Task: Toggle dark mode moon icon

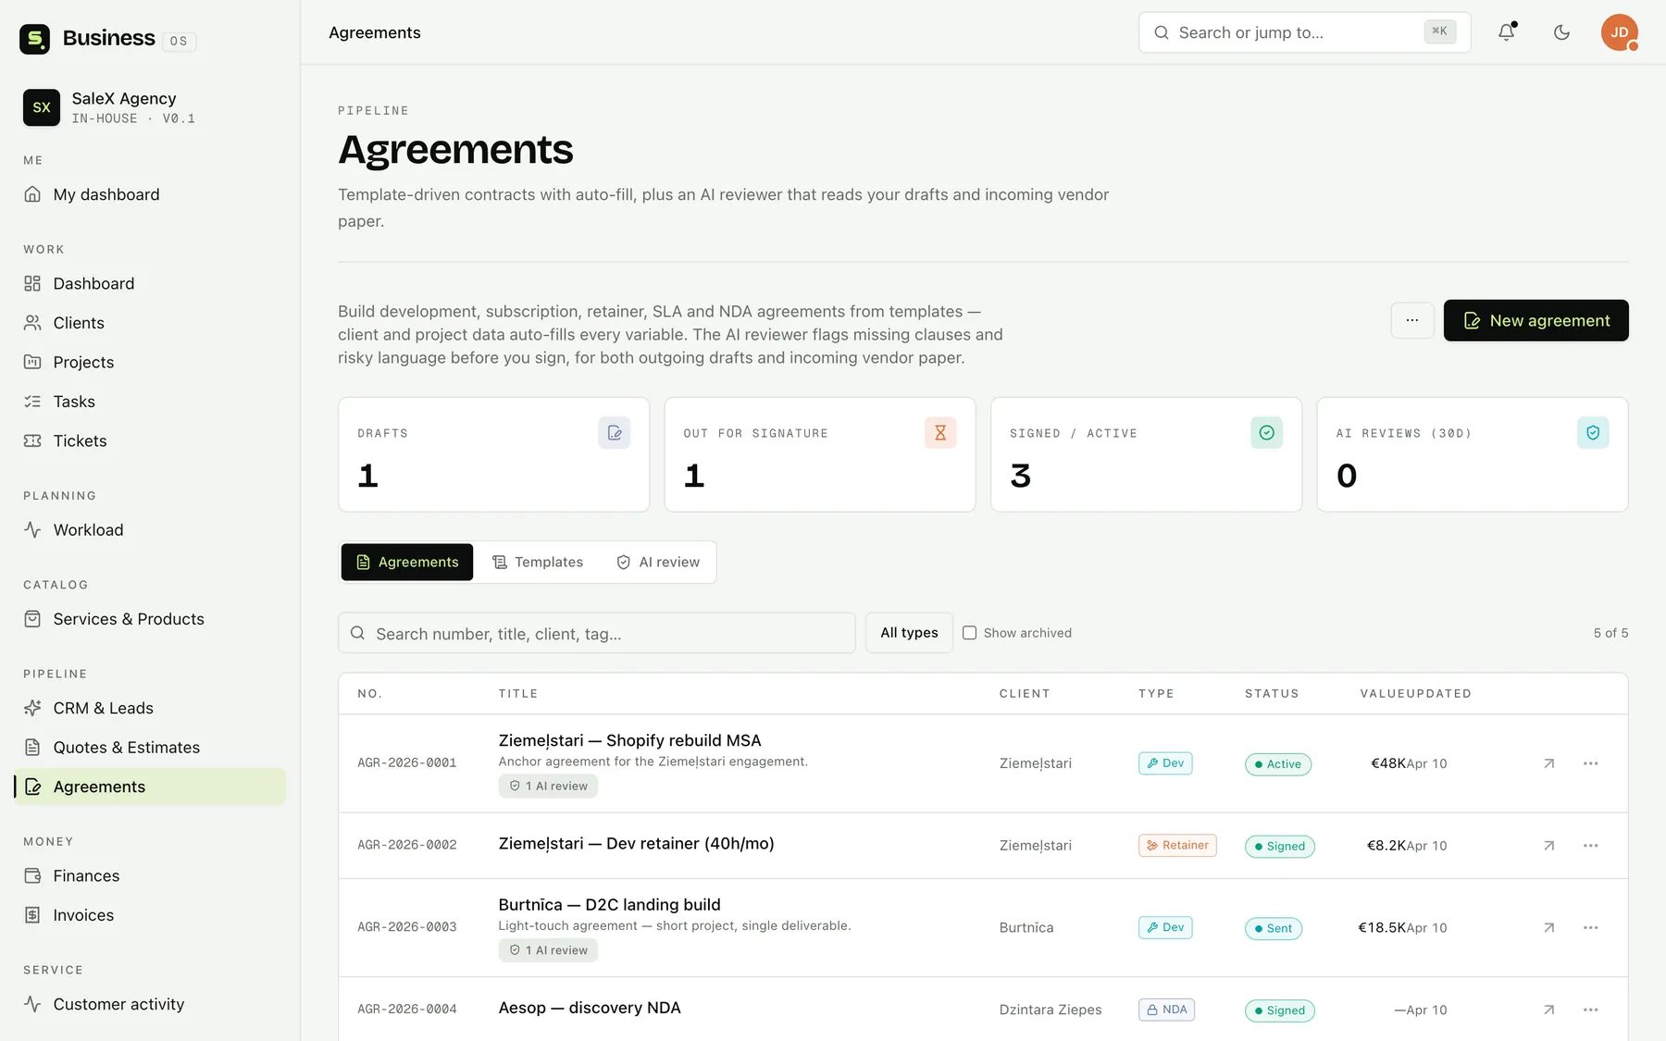Action: click(x=1561, y=32)
